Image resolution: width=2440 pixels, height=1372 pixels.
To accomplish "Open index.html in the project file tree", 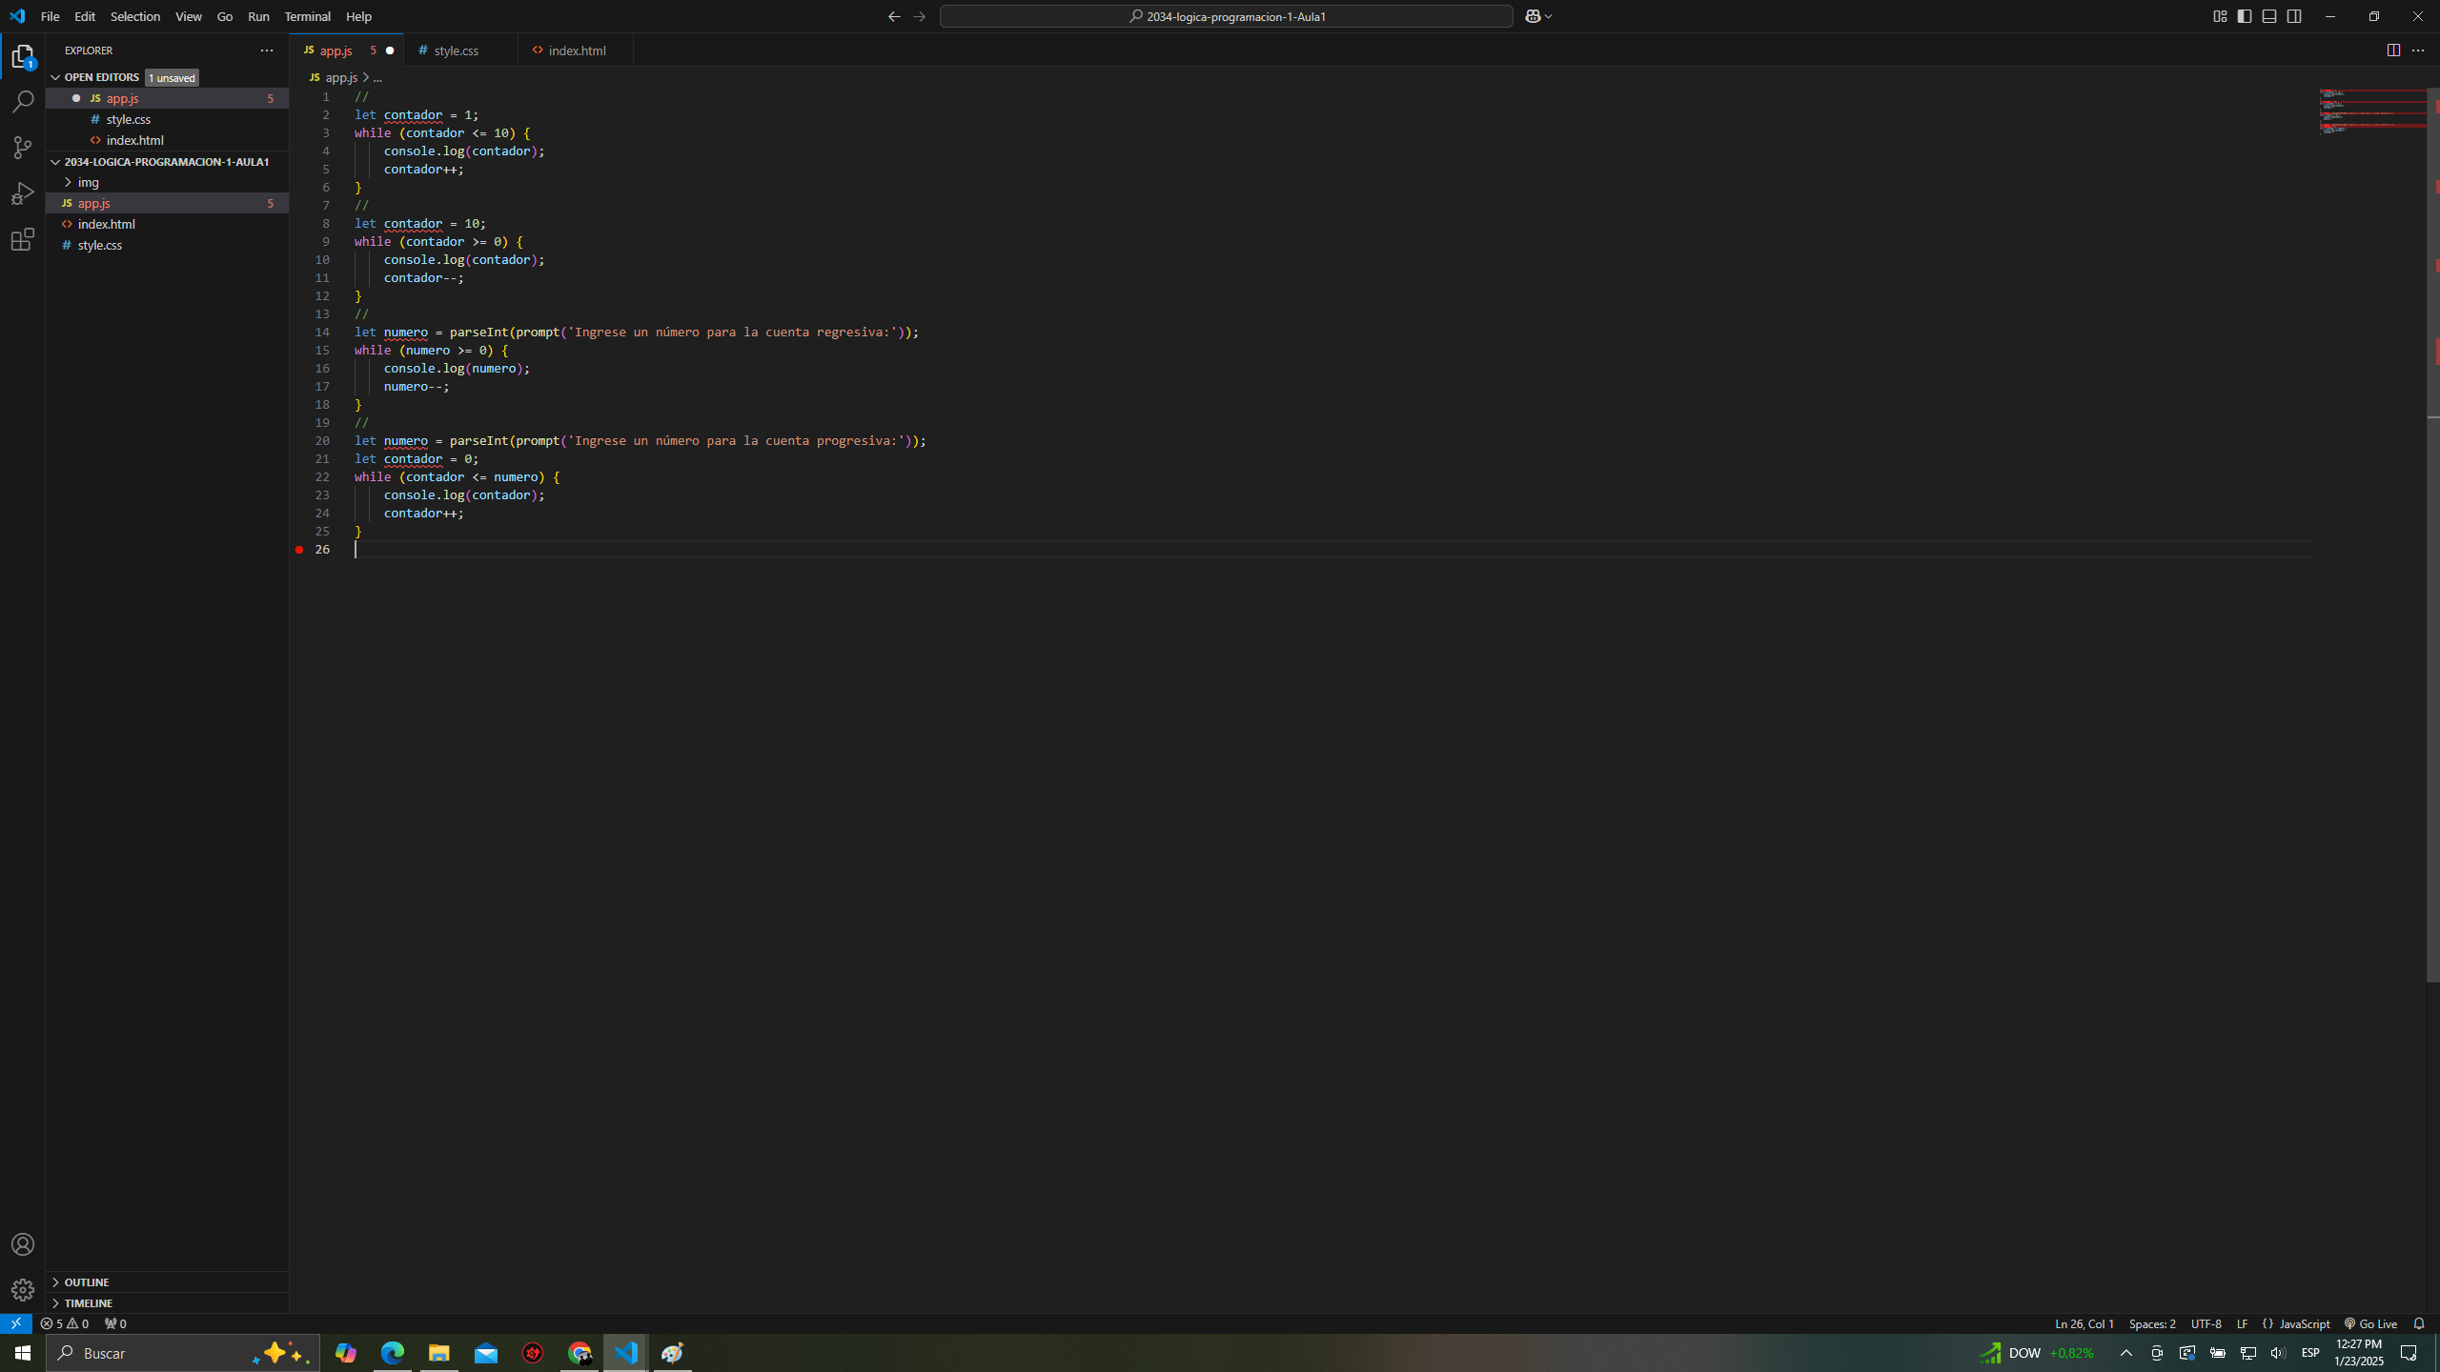I will pos(167,224).
